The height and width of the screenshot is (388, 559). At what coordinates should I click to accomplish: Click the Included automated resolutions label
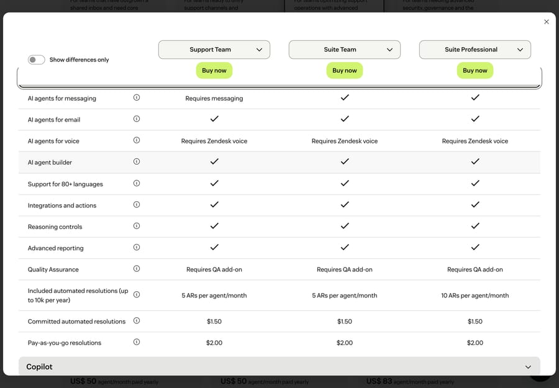(78, 296)
